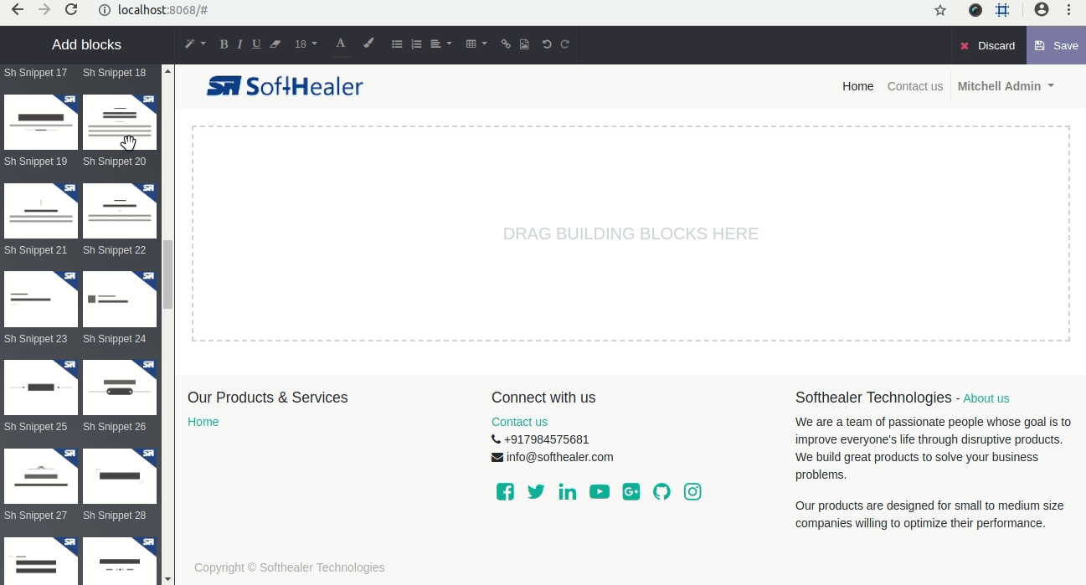Select Sh Snippet 24 thumbnail
The height and width of the screenshot is (585, 1086).
tap(120, 299)
